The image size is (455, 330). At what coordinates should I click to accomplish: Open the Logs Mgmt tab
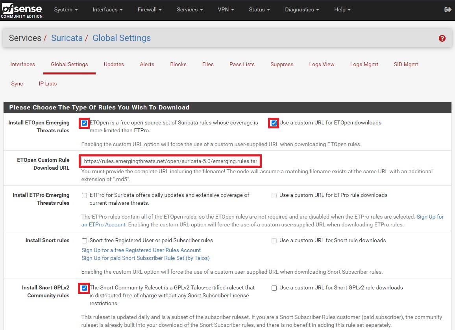364,65
